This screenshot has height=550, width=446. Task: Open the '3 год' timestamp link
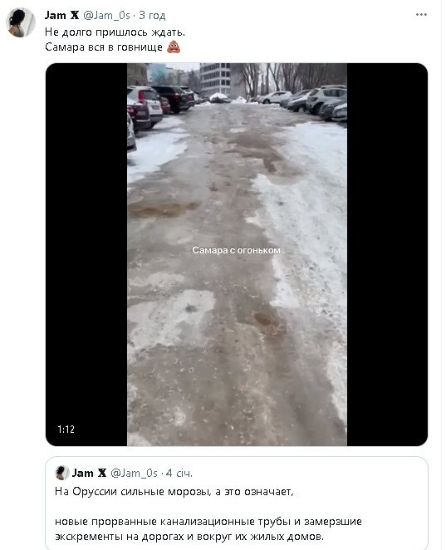152,16
